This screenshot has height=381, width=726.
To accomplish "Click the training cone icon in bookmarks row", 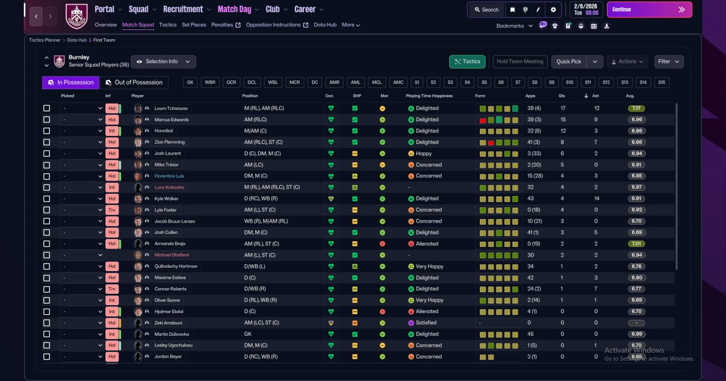I will pyautogui.click(x=607, y=25).
